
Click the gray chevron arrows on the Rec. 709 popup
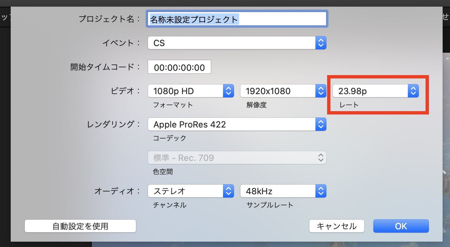tap(320, 158)
